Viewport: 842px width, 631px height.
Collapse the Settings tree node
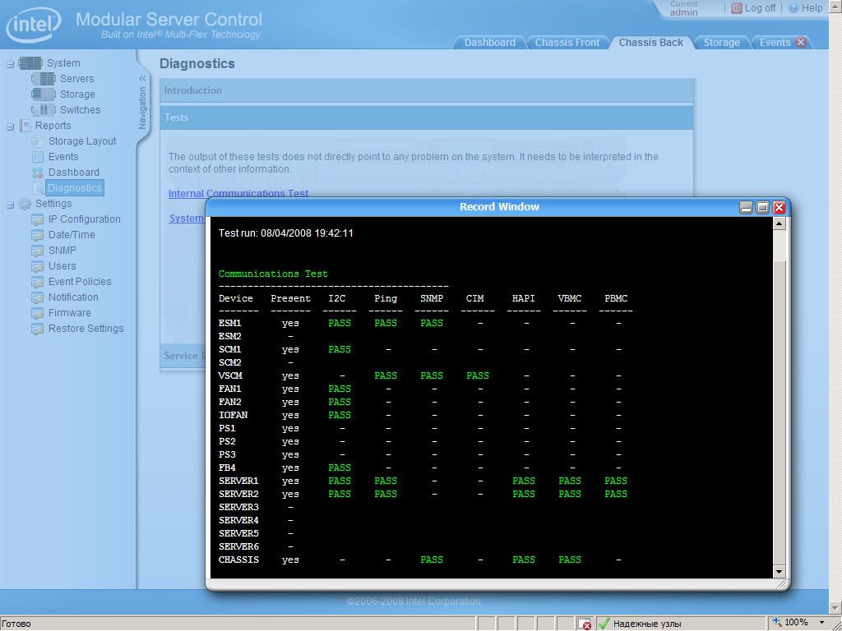click(x=11, y=204)
